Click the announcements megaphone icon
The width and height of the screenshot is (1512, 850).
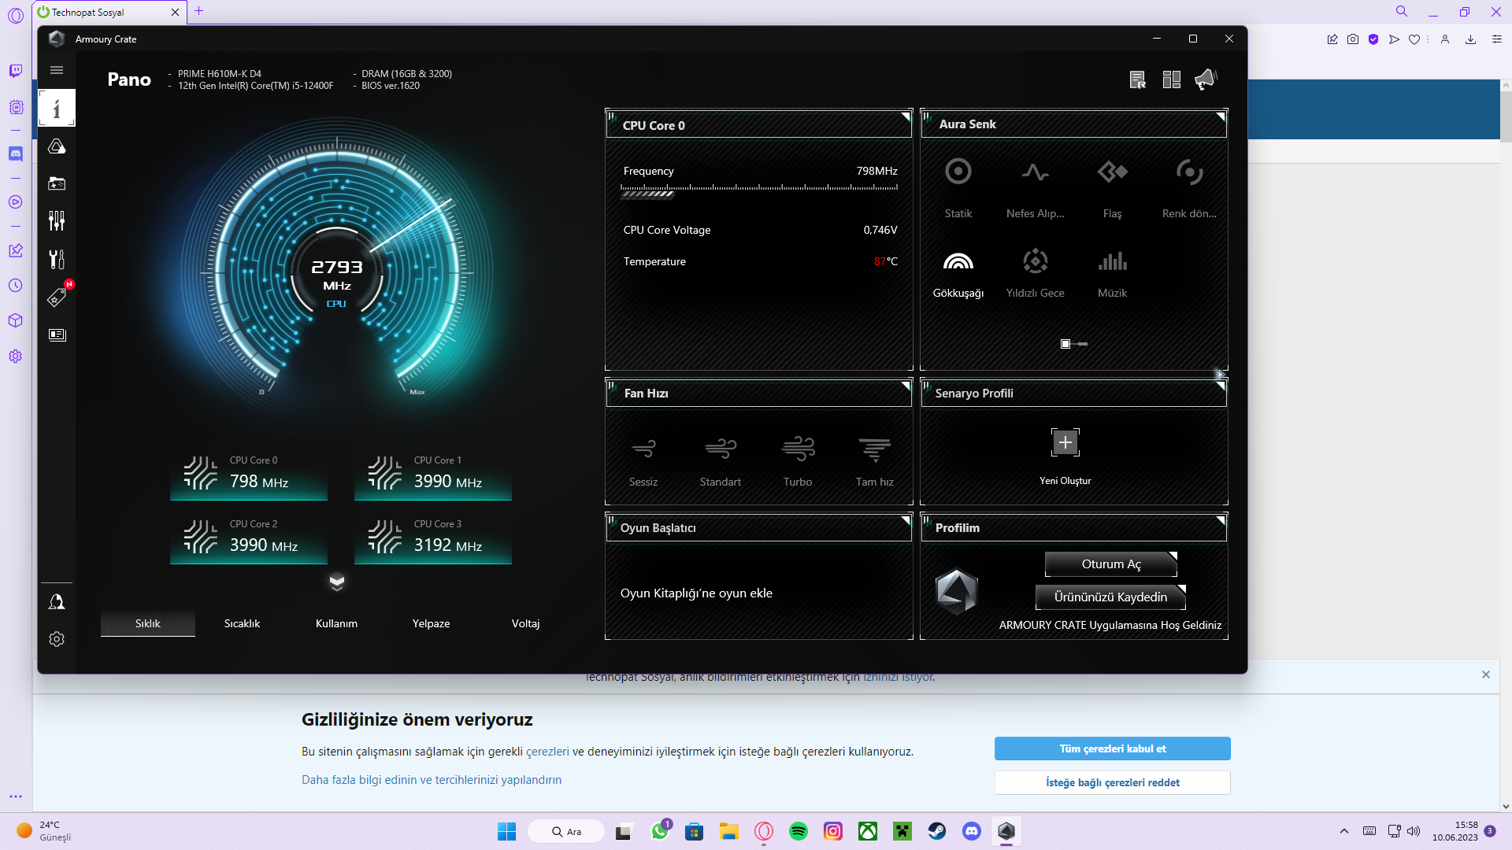(1206, 79)
